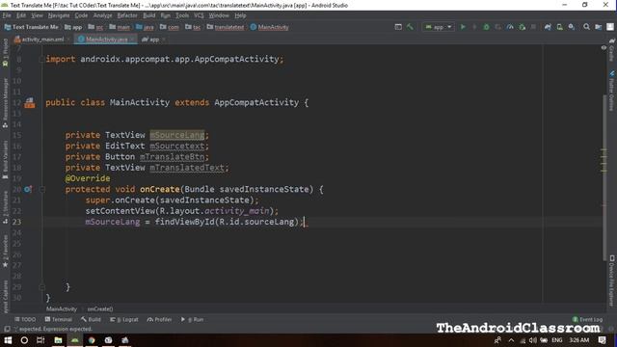Open the Refactor menu
Screen dimensions: 617x347
point(127,15)
